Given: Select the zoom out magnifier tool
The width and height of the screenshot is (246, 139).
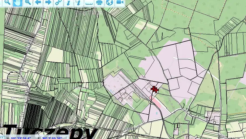Looking at the screenshot, I should click(7, 2).
